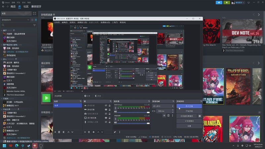Viewport: 265px width, 149px height.
Task: Collapse the 已通关 collection in Steam
Action: (2, 98)
